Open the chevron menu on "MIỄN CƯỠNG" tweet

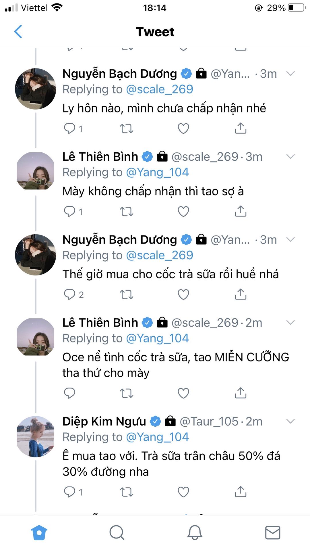point(290,323)
